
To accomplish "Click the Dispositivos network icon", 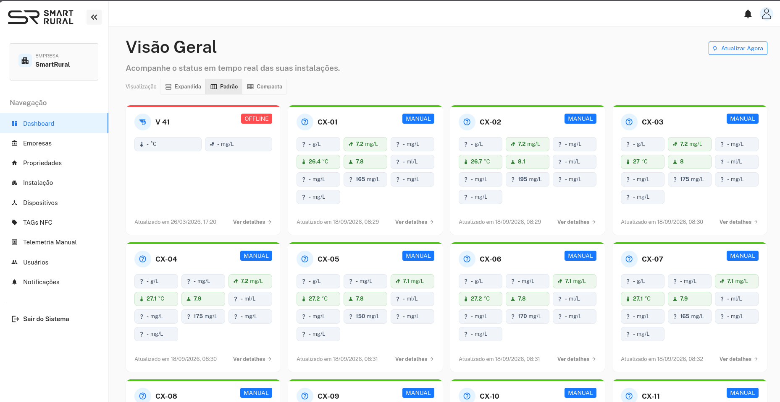I will point(14,202).
